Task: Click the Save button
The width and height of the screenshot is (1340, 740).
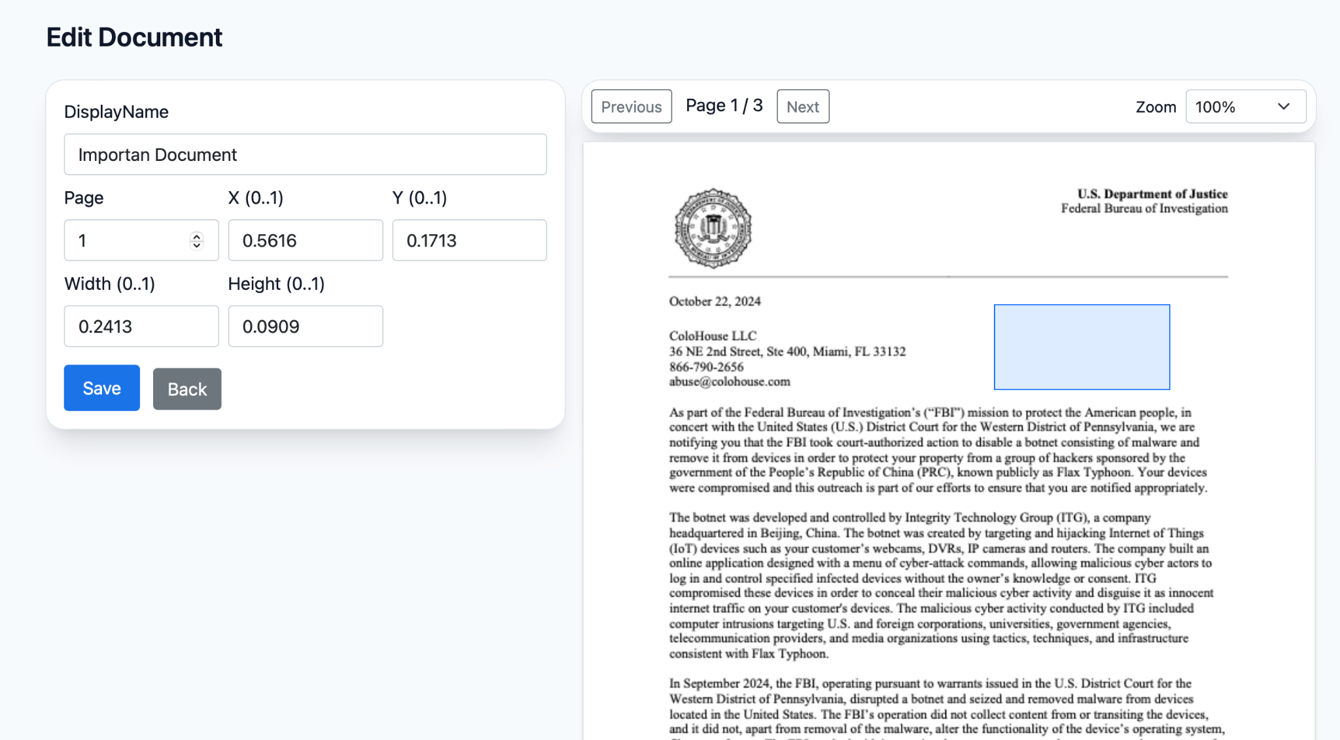Action: (x=101, y=388)
